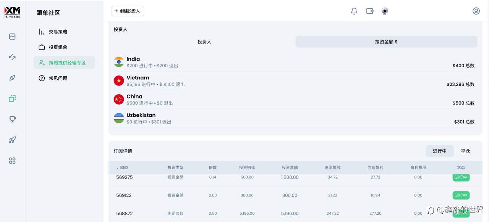Viewport: 489px width, 222px height.
Task: Select the compass icon in sidebar
Action: [x=12, y=78]
